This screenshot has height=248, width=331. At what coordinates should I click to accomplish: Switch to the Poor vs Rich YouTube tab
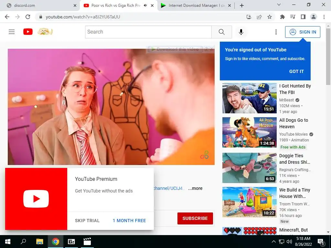pyautogui.click(x=115, y=5)
